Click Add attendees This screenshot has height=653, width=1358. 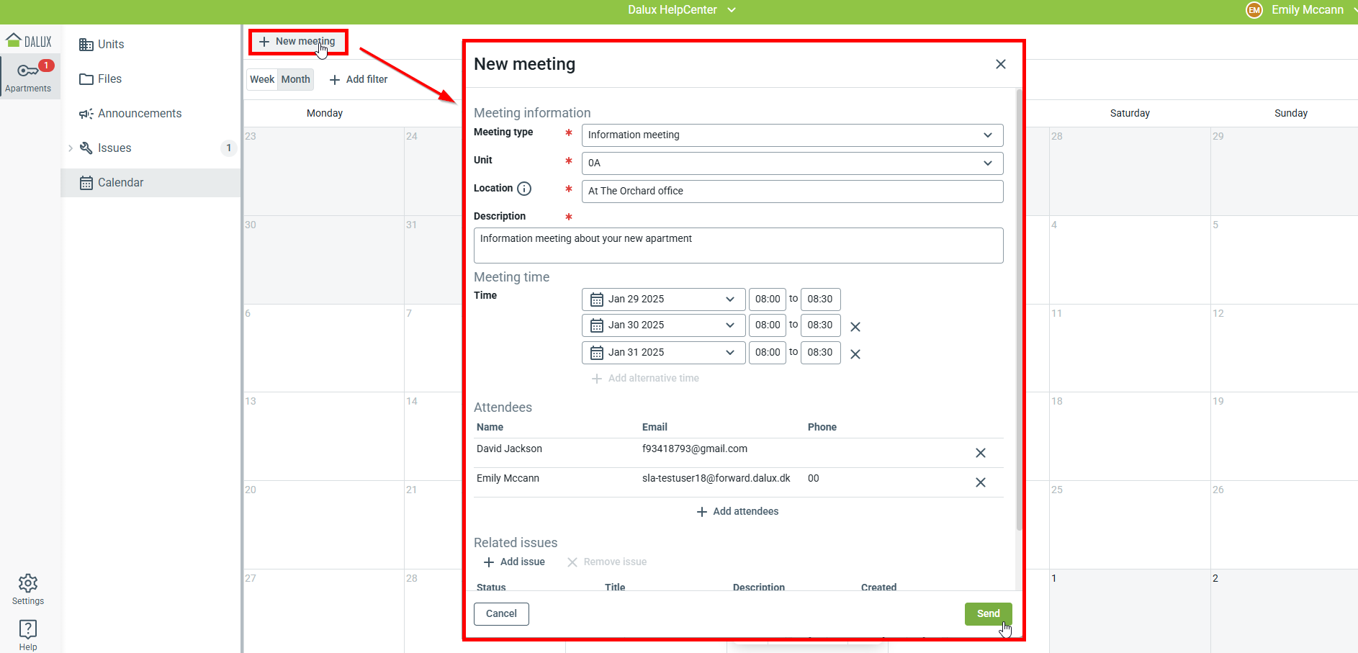tap(738, 511)
